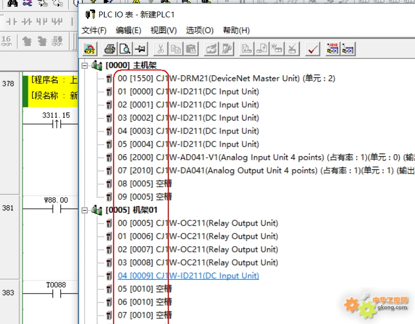The height and width of the screenshot is (324, 415).
Task: Open the 选项(O) menu
Action: click(199, 31)
